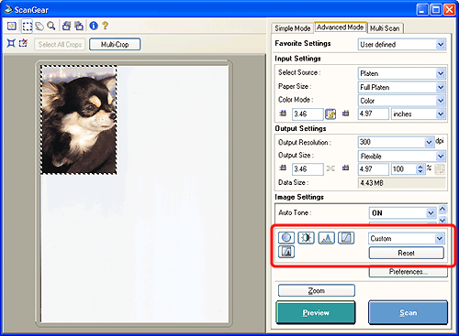This screenshot has height=336, width=459.
Task: Open the Histogram adjustment button
Action: [x=327, y=237]
